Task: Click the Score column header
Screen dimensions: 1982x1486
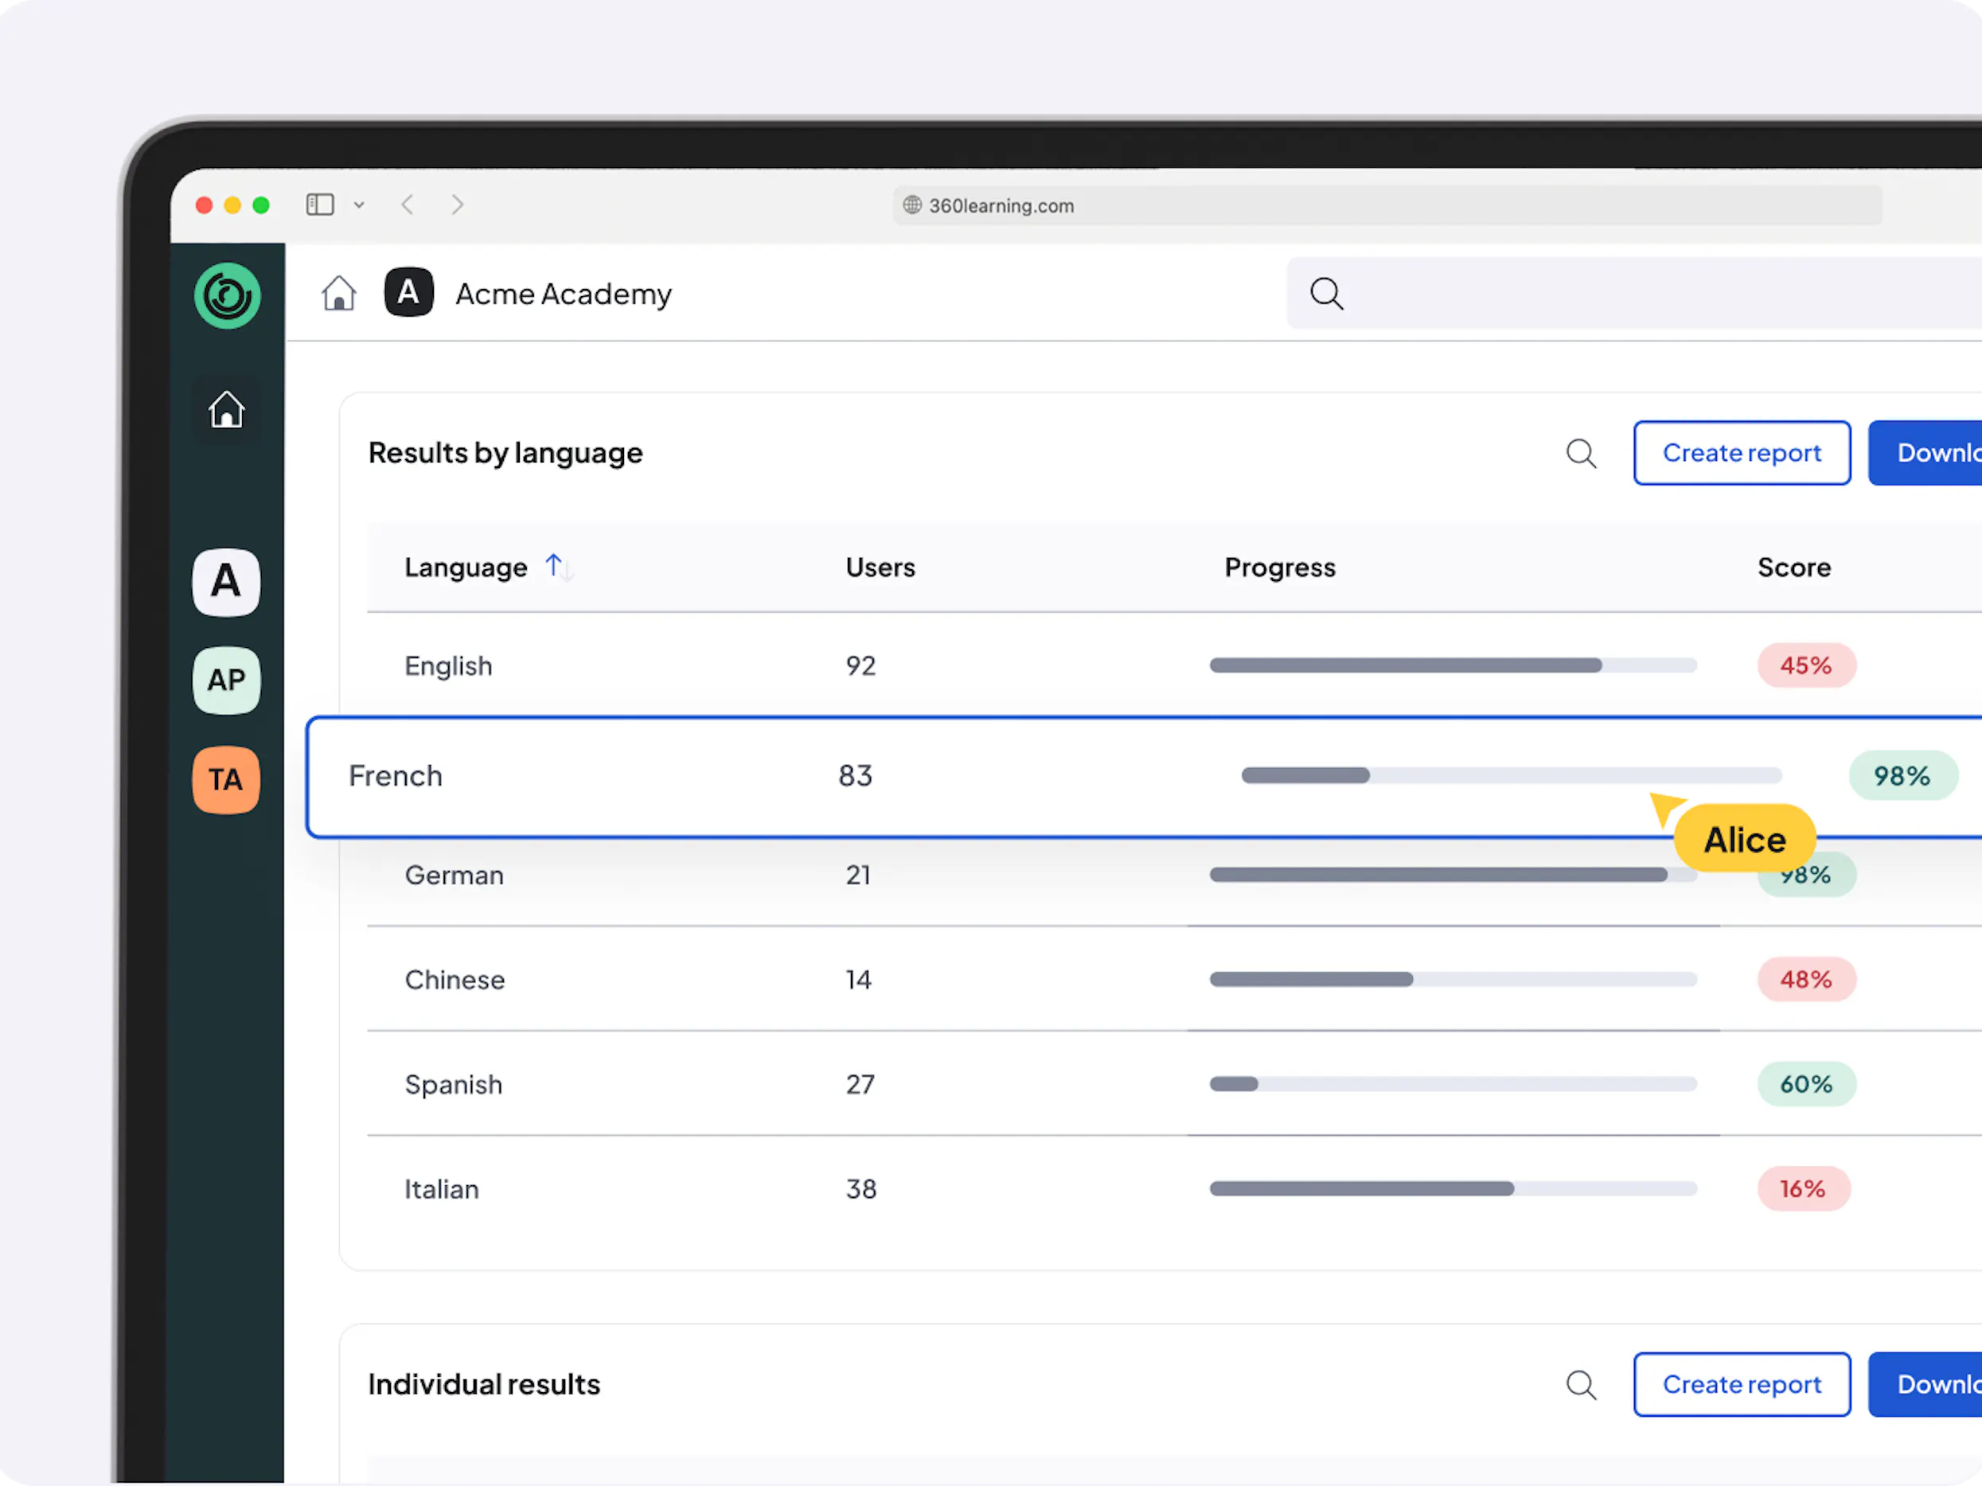Action: click(1794, 567)
